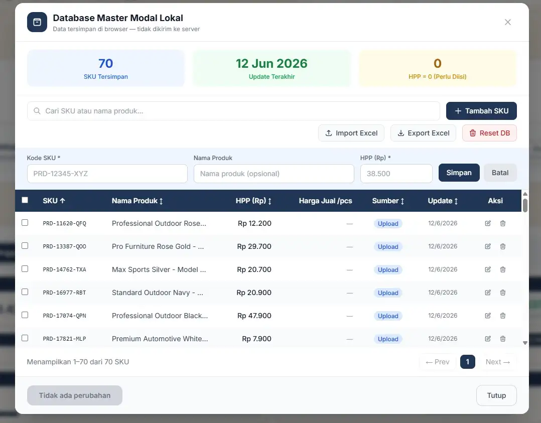541x423 pixels.
Task: Click the Tambah SKU button
Action: [481, 111]
